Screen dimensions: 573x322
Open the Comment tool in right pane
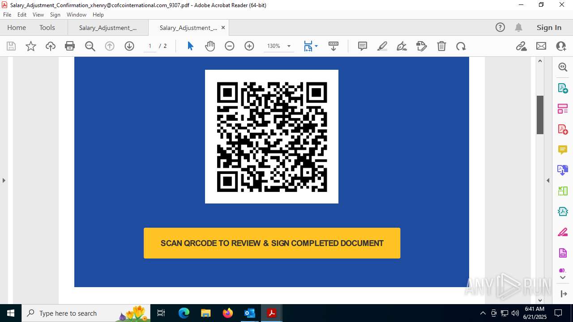click(563, 149)
